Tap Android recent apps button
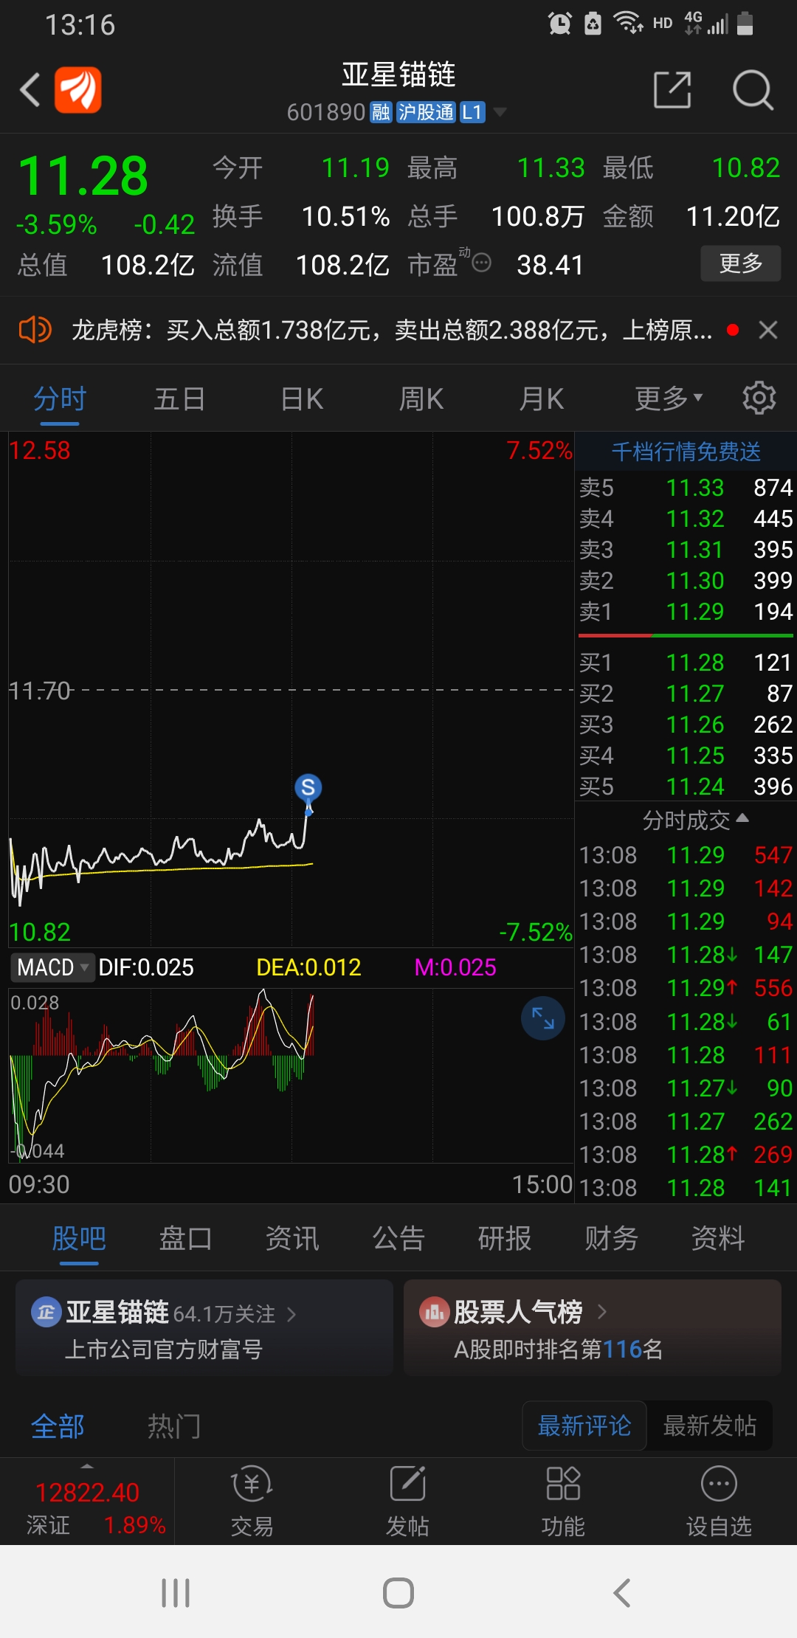 [176, 1592]
